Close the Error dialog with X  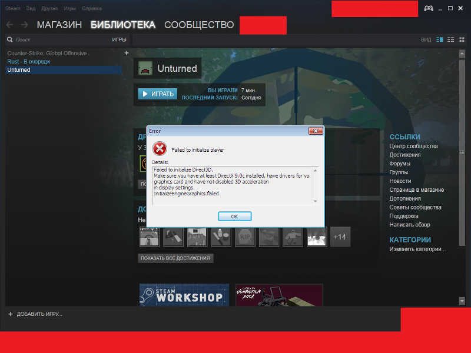point(316,131)
